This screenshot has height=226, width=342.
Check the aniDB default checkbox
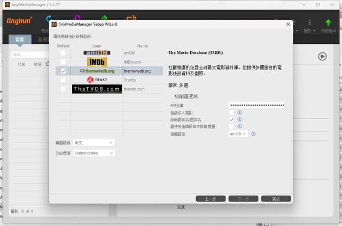tap(63, 53)
